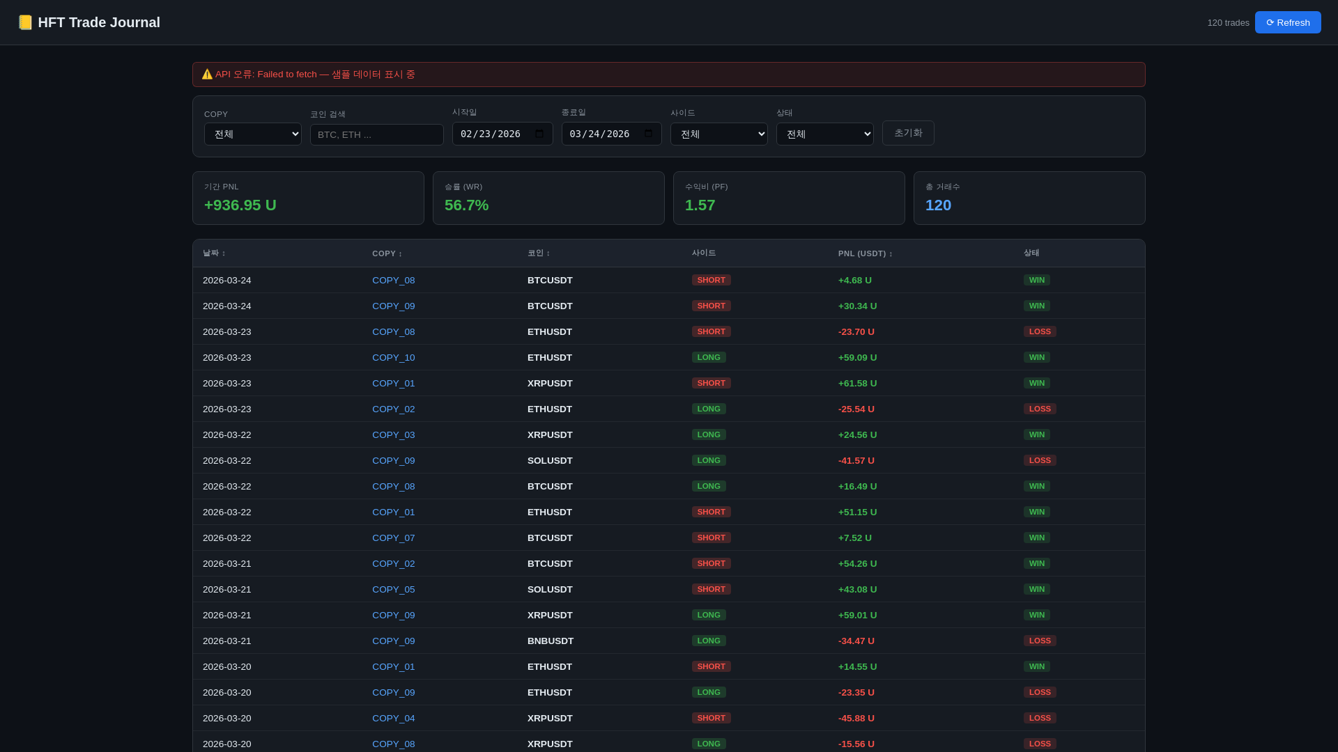
Task: Click the PNL value -34.47 U
Action: tap(856, 641)
